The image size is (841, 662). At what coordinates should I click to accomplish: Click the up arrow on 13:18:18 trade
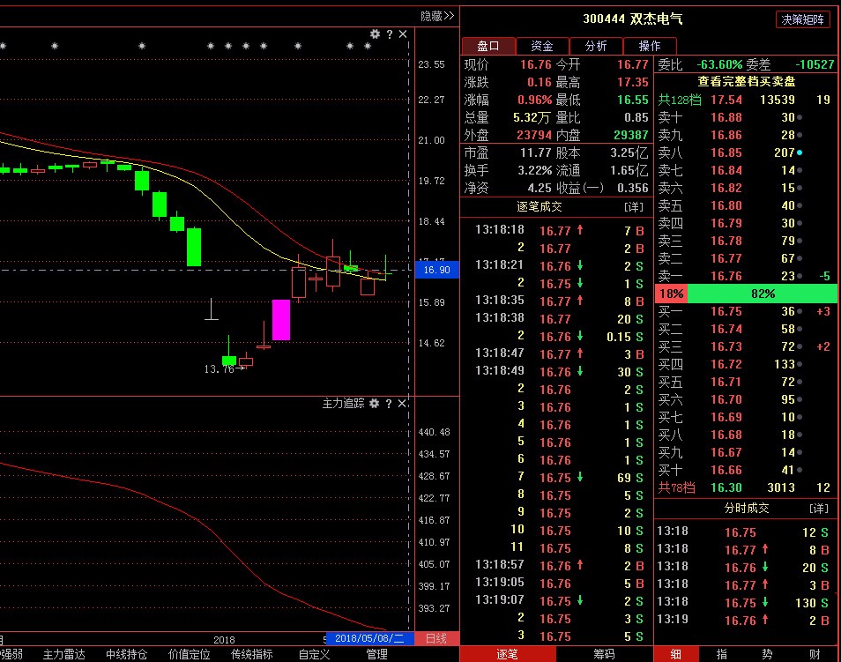pyautogui.click(x=580, y=230)
